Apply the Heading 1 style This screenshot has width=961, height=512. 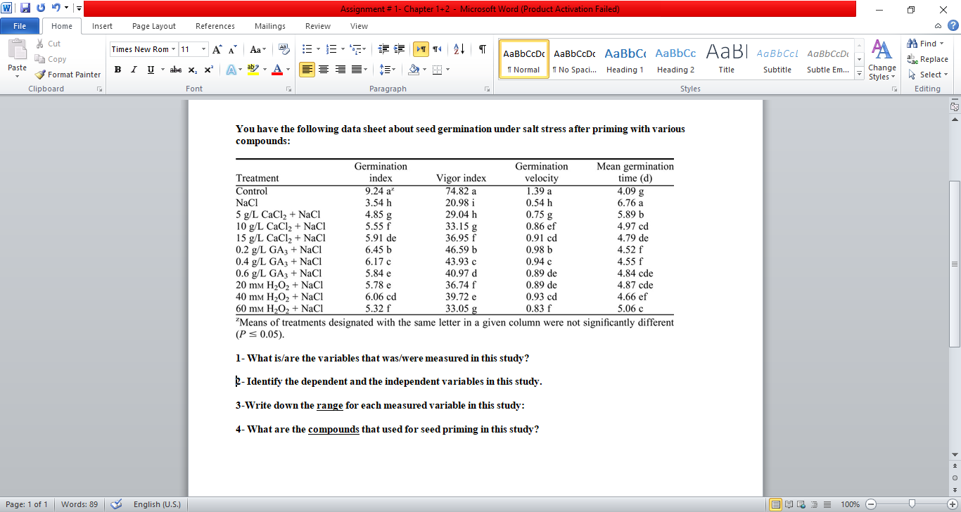(625, 59)
